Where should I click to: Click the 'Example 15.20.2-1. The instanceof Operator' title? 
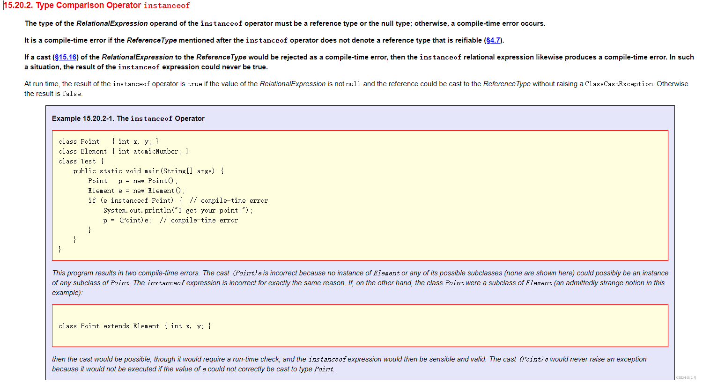(128, 118)
